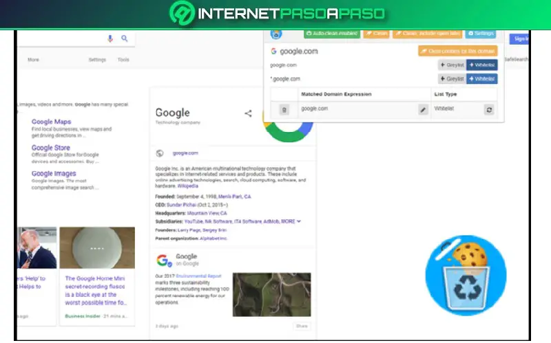This screenshot has height=343, width=551.
Task: Click the share icon in the Google panel
Action: point(248,113)
